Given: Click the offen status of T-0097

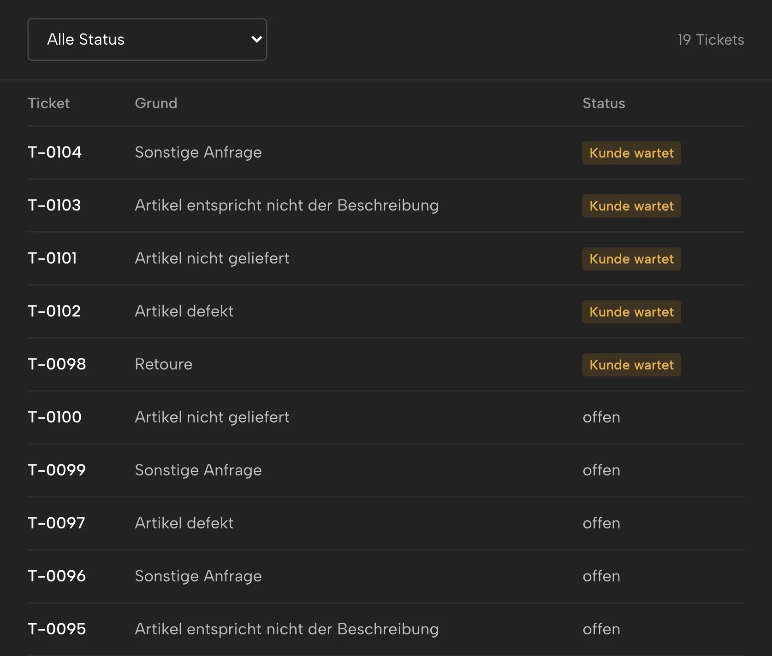Looking at the screenshot, I should (x=601, y=523).
